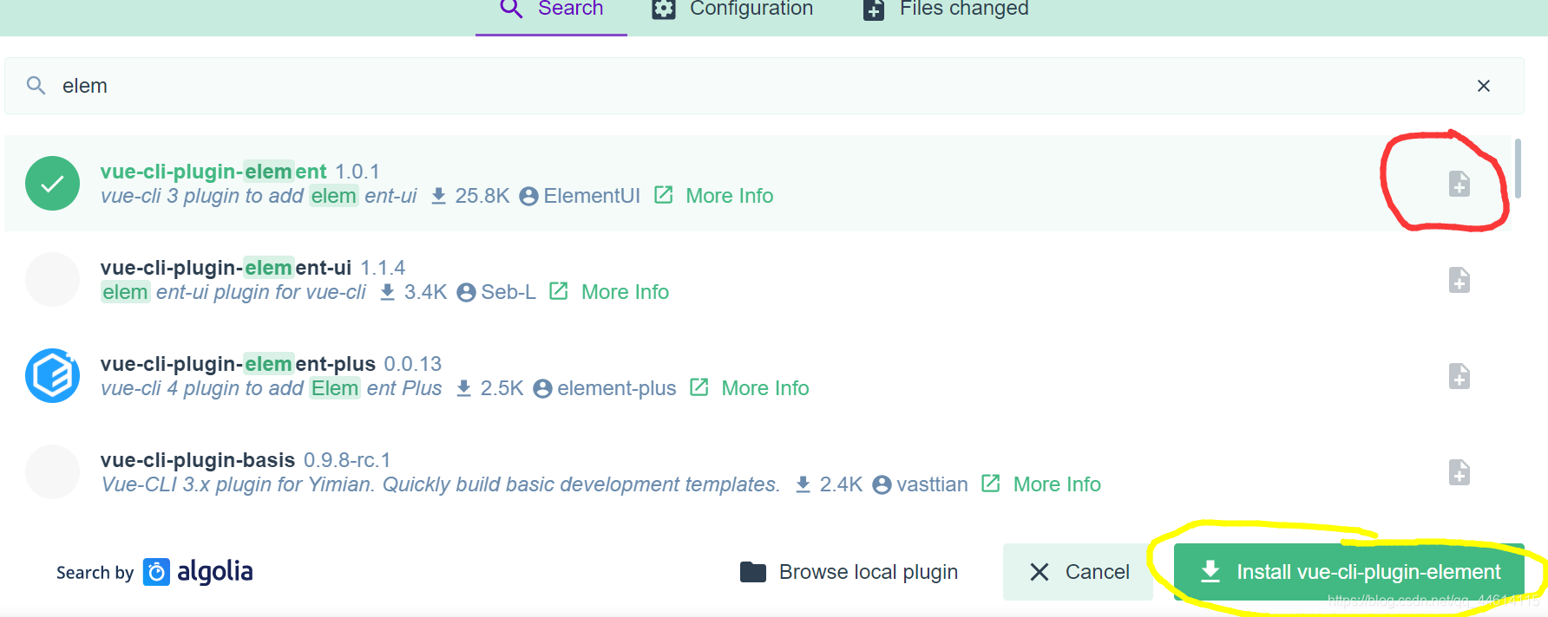Viewport: 1548px width, 617px height.
Task: Click blank avatar of vue-cli-plugin-basis
Action: pos(52,471)
